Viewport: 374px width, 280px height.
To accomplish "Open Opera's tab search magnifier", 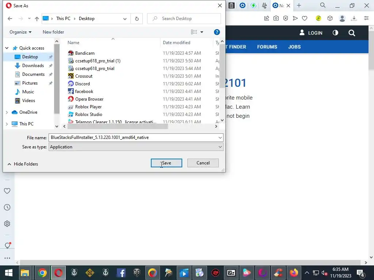I will coord(323,5).
